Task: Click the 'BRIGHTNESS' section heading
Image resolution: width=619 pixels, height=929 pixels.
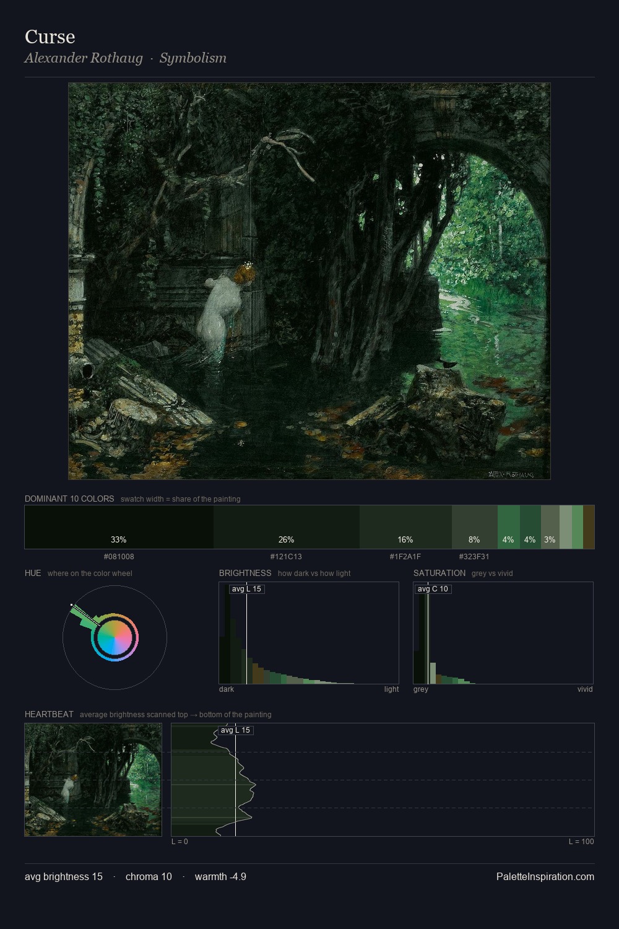Action: (x=245, y=573)
